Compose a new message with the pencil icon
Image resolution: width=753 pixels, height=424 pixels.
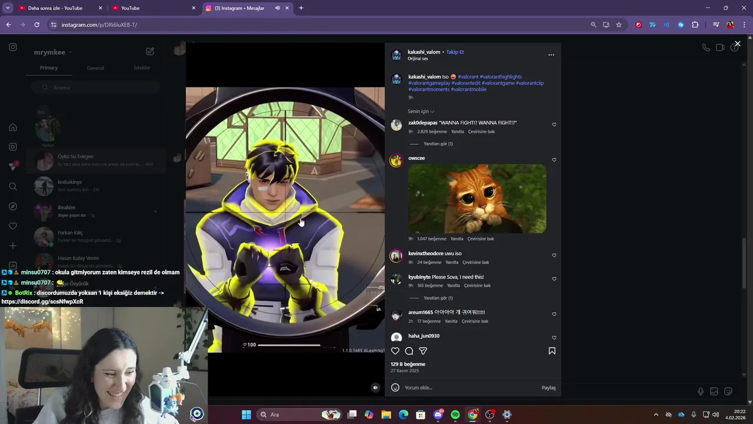point(150,52)
